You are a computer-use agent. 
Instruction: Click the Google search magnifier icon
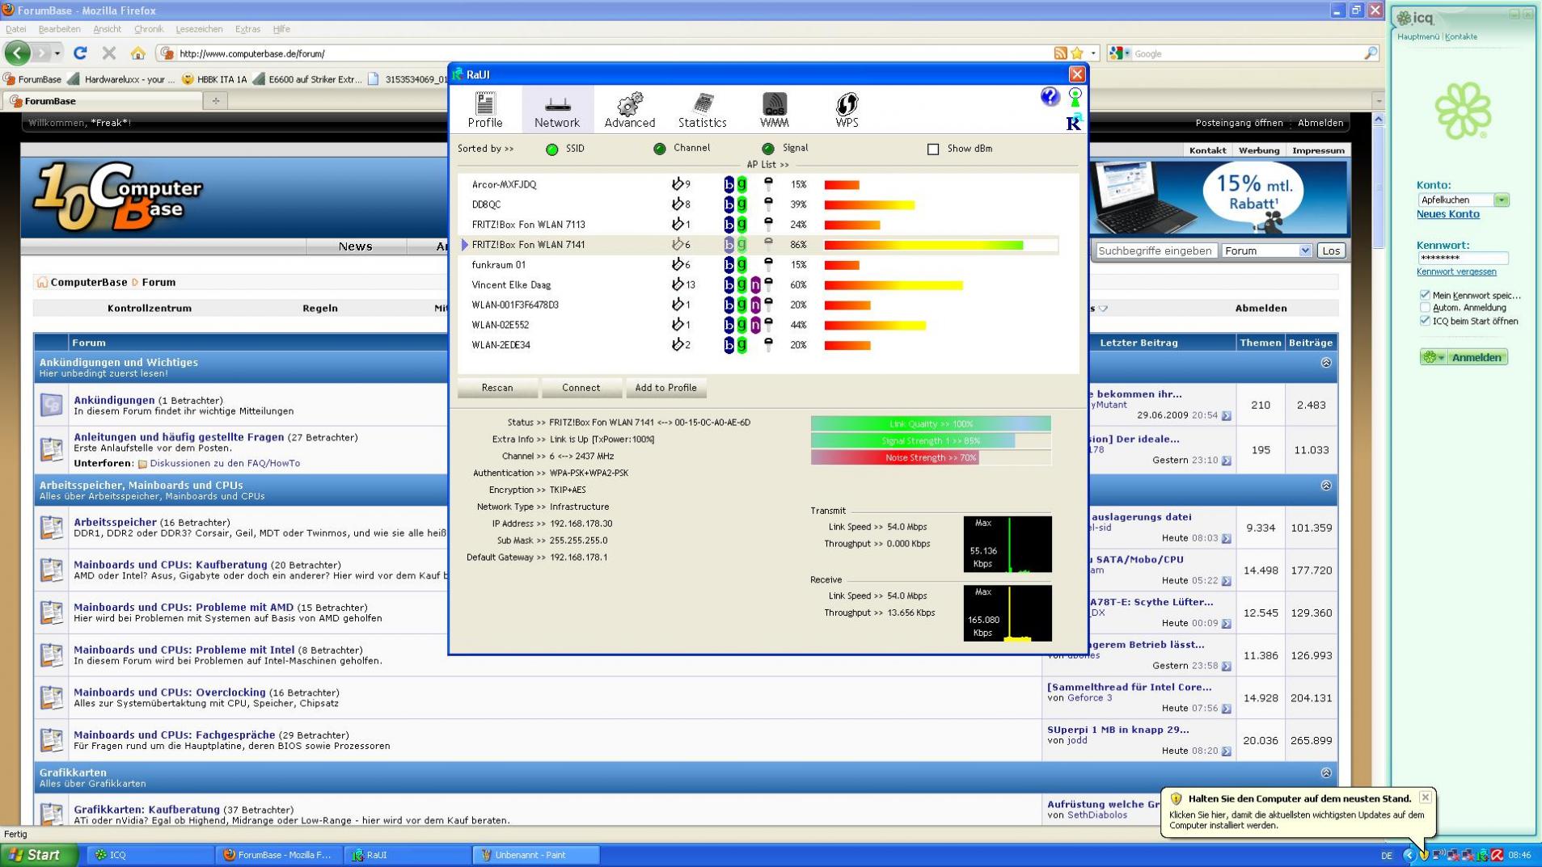(1371, 53)
